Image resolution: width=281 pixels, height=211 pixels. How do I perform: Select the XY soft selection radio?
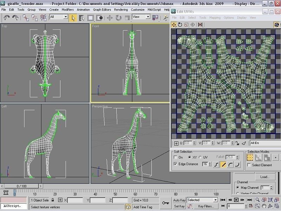189,157
